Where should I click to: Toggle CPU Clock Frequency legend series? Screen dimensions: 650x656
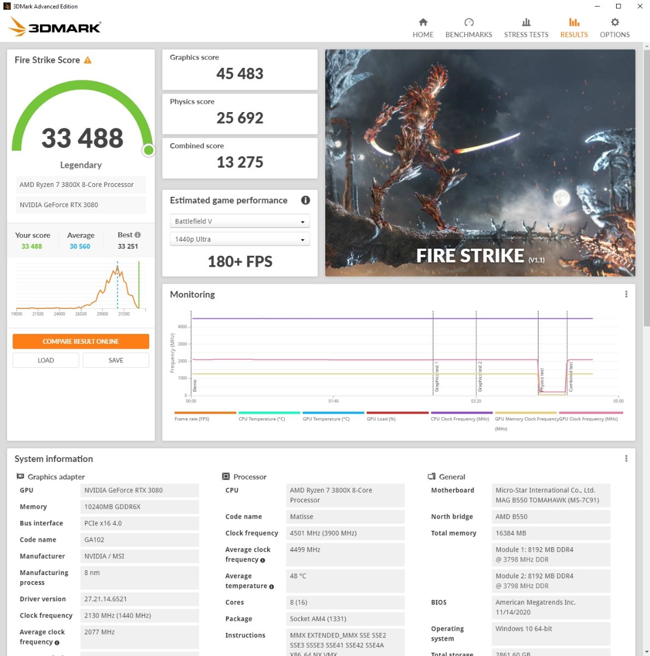point(461,416)
